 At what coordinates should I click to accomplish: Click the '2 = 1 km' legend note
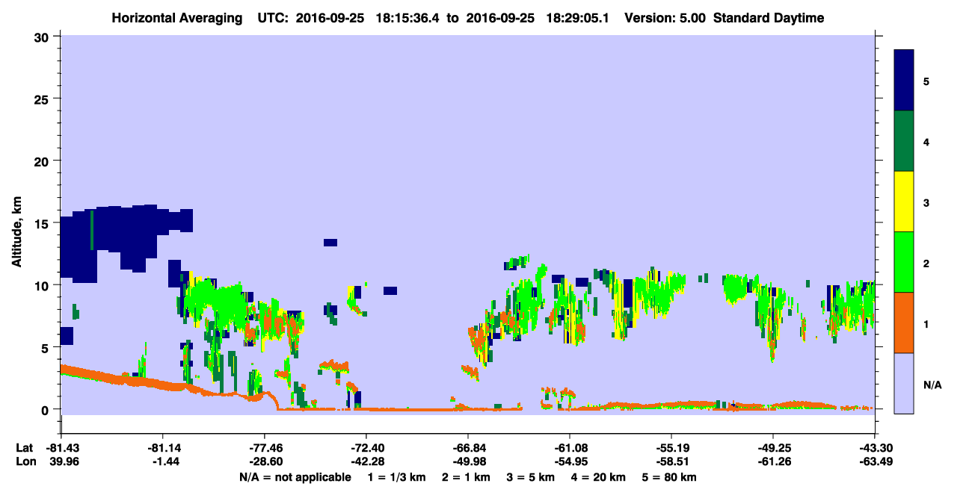click(467, 477)
